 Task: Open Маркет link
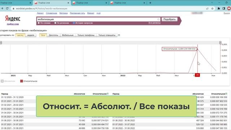(91, 13)
